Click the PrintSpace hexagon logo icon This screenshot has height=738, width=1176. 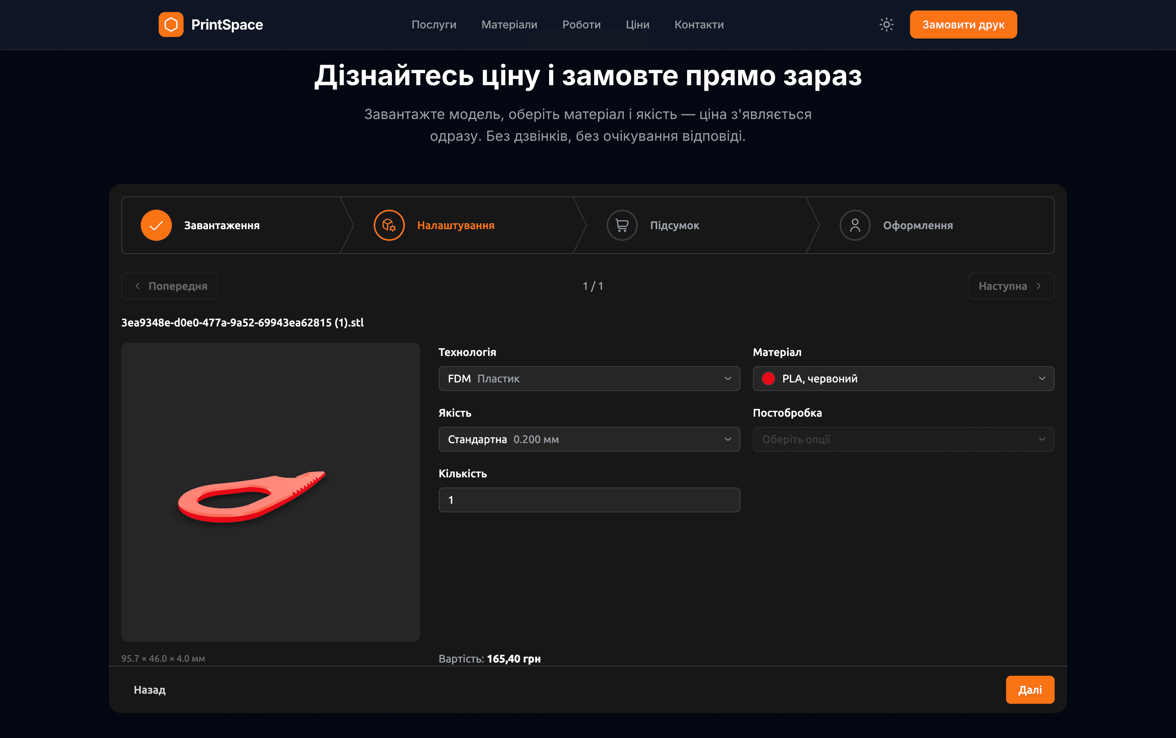point(171,25)
